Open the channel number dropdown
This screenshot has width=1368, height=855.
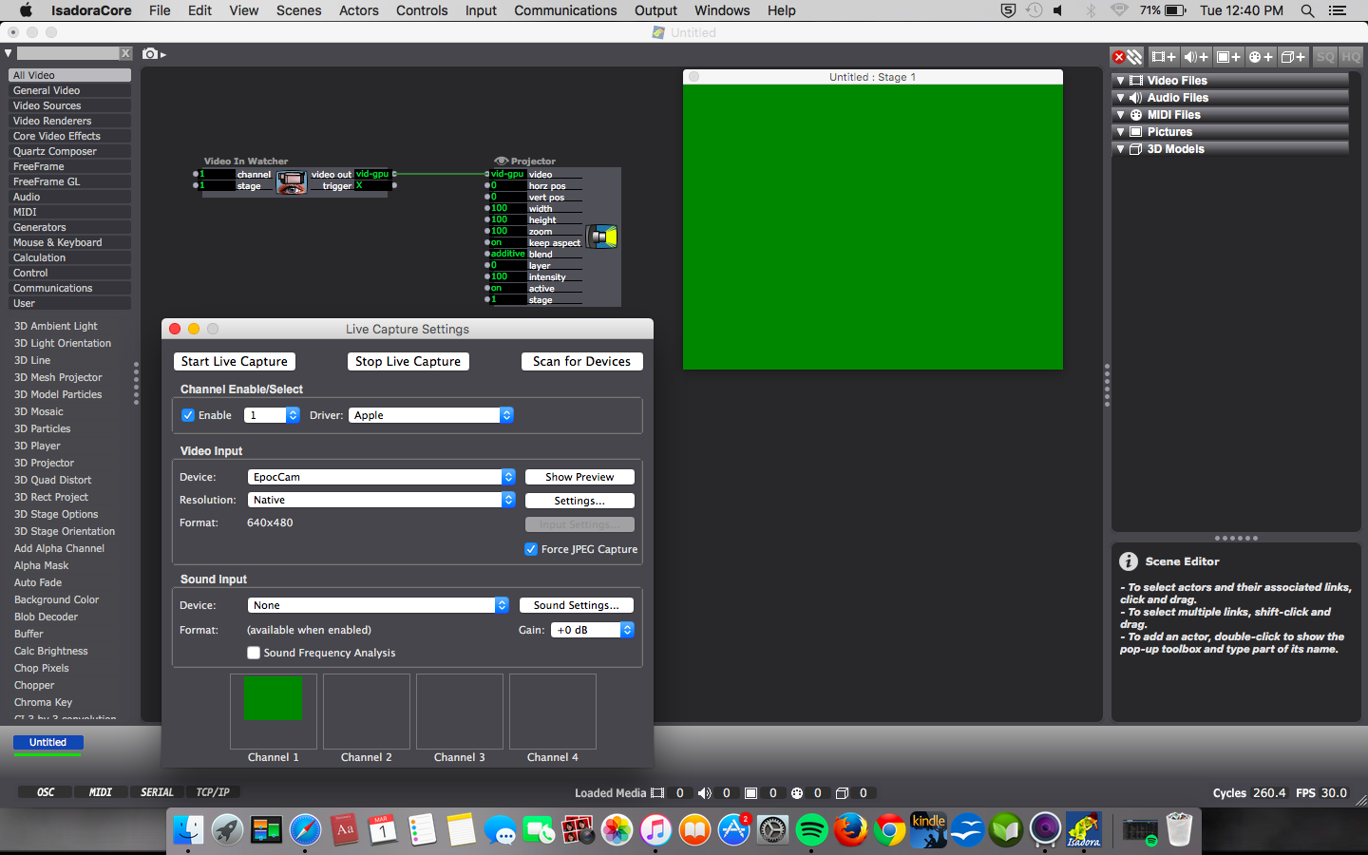272,415
